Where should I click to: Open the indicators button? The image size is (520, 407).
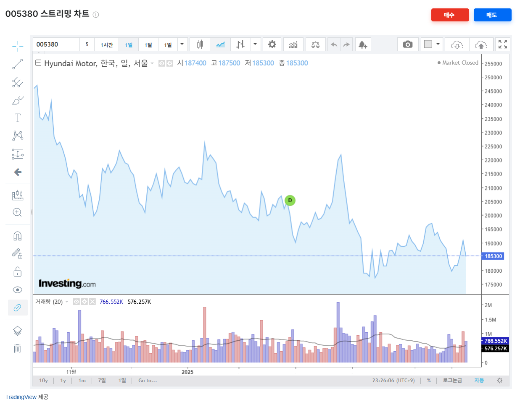point(293,44)
